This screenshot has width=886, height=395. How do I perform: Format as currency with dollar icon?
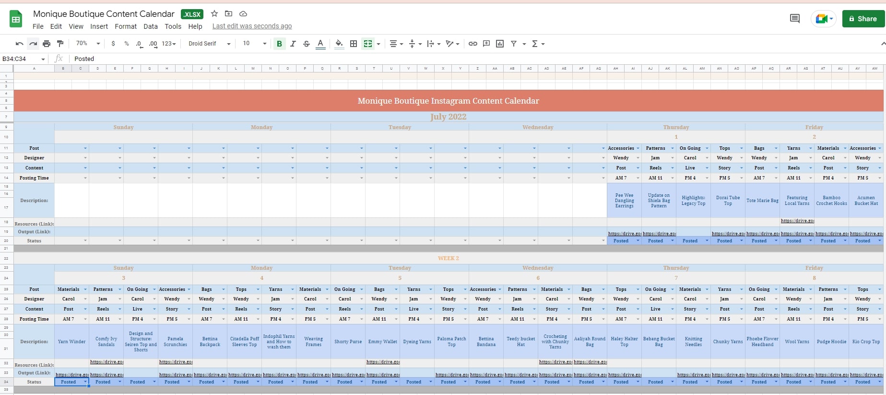coord(113,44)
